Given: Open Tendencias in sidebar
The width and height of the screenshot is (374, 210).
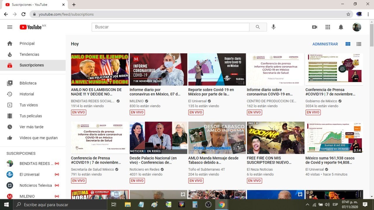Looking at the screenshot, I should click(33, 54).
